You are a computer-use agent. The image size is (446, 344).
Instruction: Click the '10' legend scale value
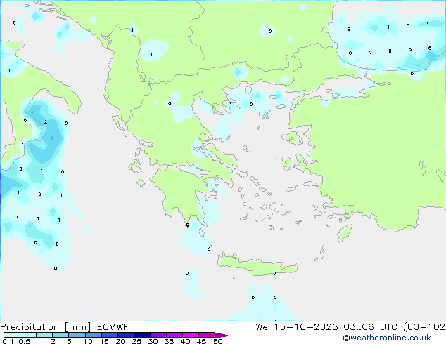point(88,341)
